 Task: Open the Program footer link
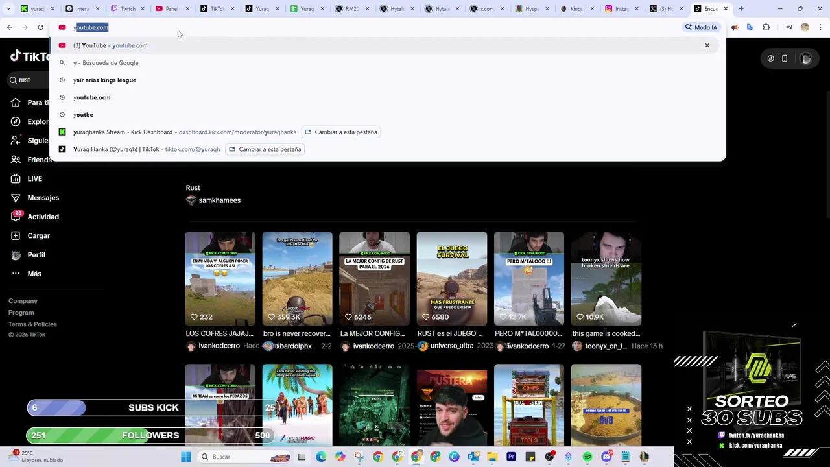tap(21, 313)
